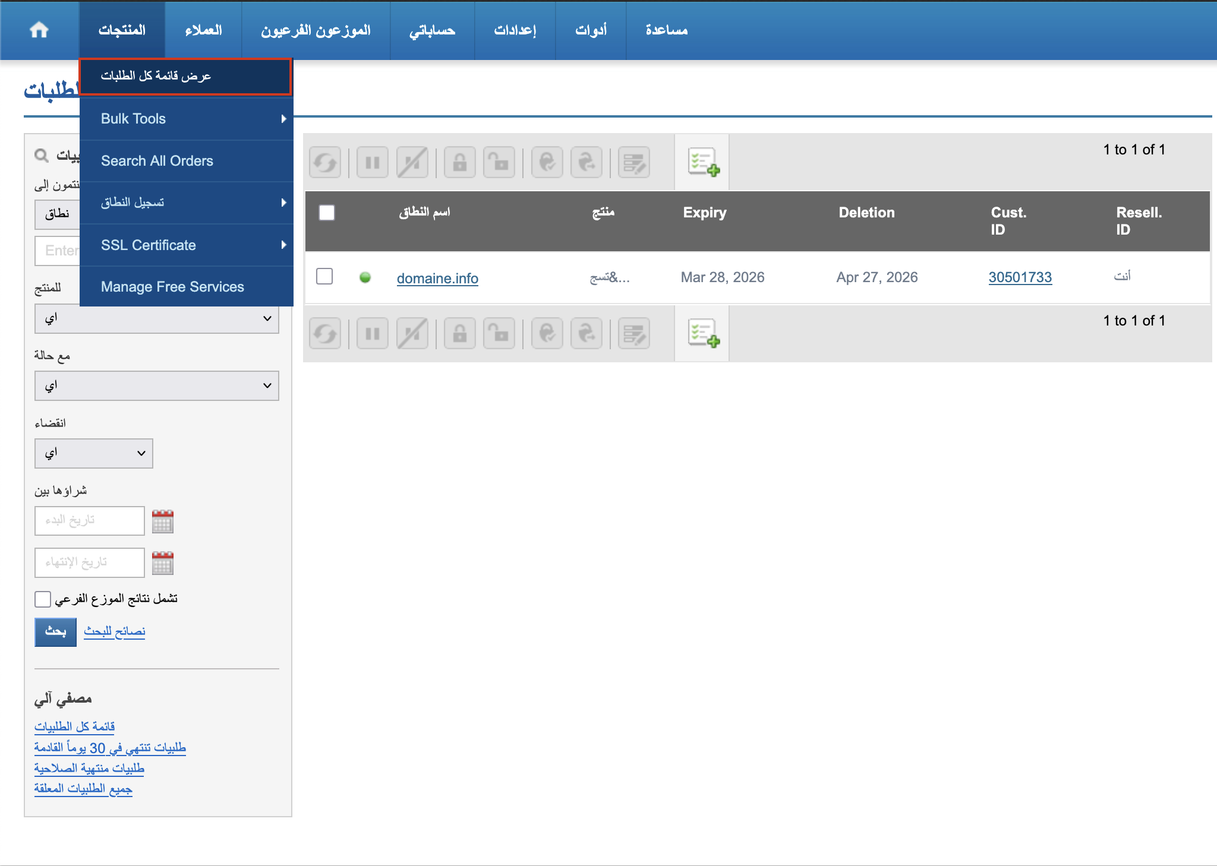Screen dimensions: 1217x866
Task: Click the تاريخ الإنتهاء end date field
Action: click(90, 562)
